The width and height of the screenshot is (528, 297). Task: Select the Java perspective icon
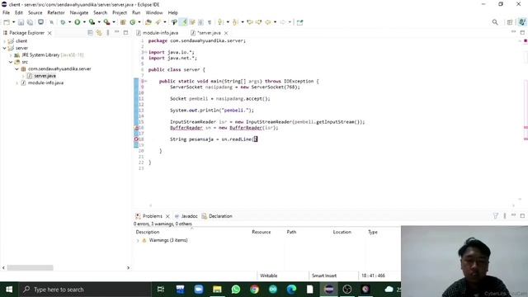521,22
